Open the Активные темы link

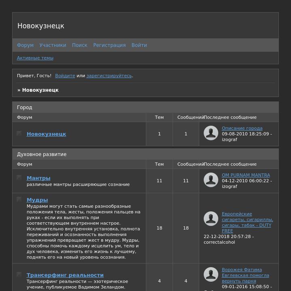tap(35, 58)
